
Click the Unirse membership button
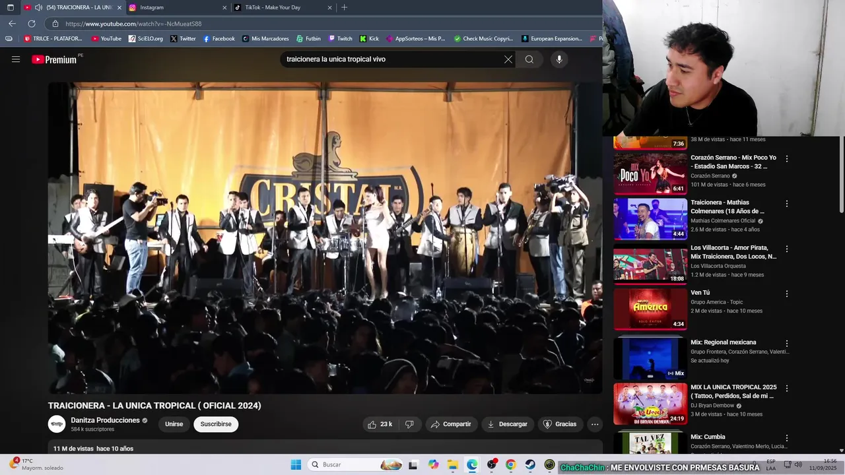(174, 424)
